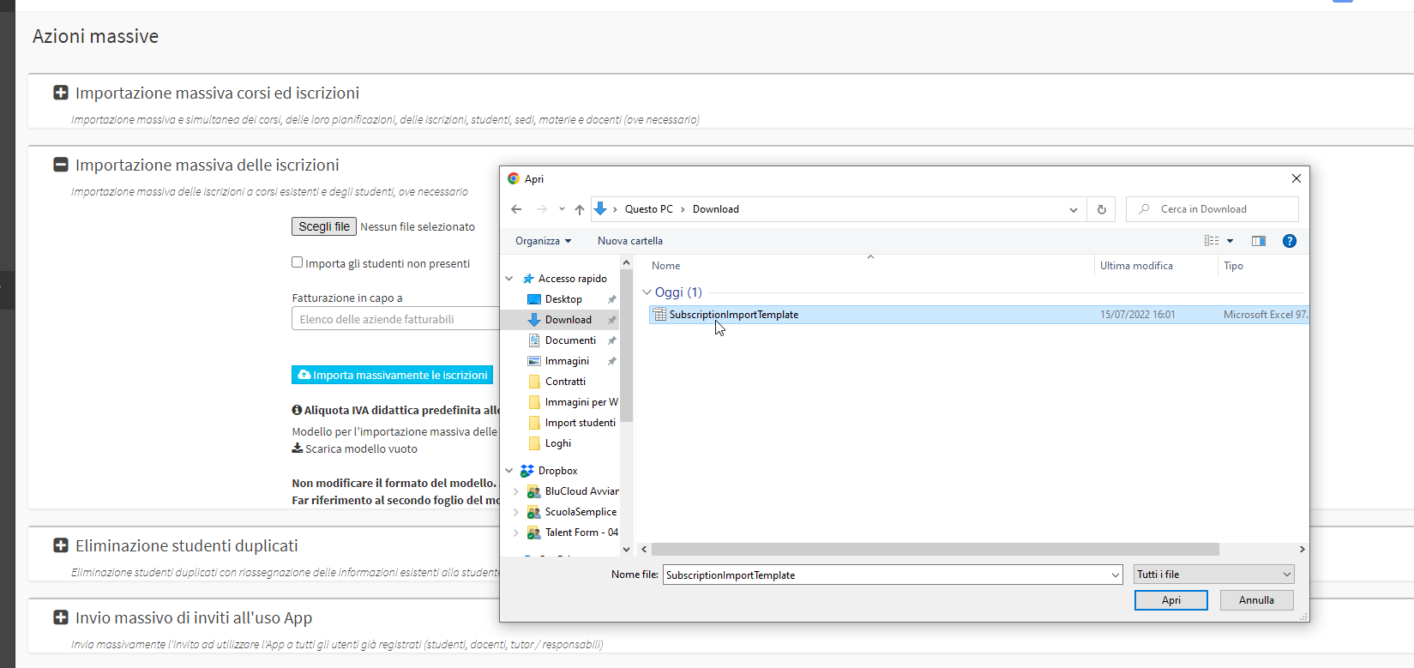This screenshot has height=668, width=1414.
Task: Click the Download folder blue arrow icon
Action: point(534,320)
